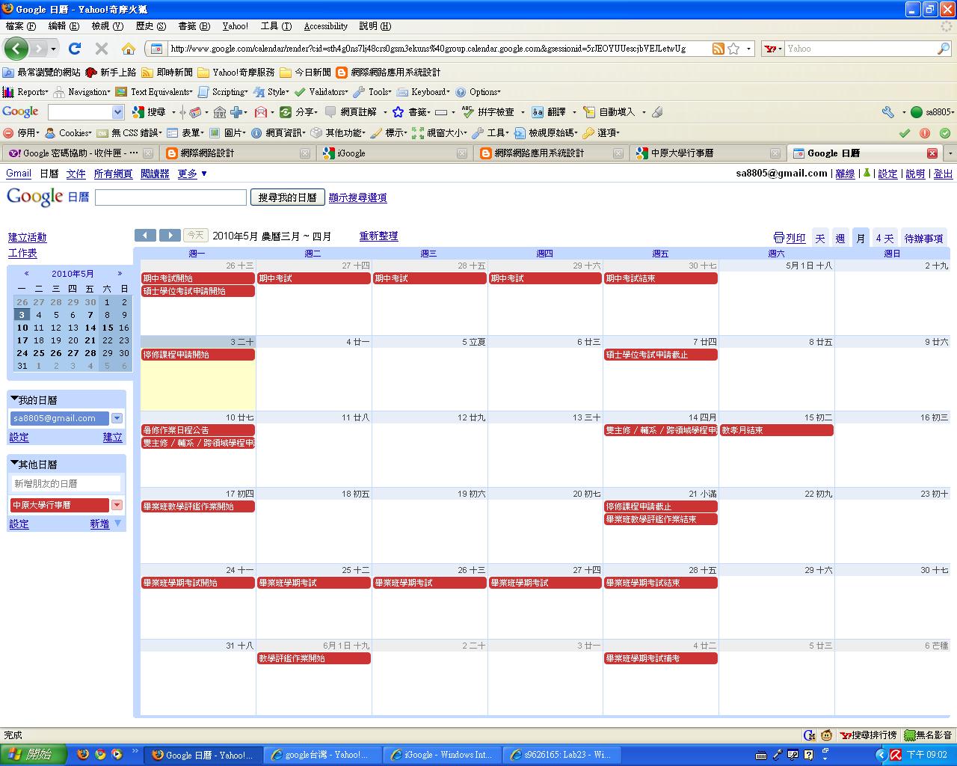Open the 工具 menu

pos(276,26)
